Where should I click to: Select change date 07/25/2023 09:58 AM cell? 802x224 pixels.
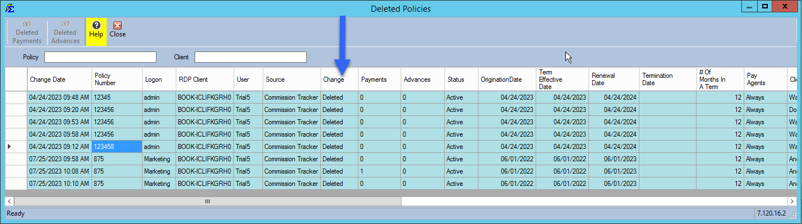(x=59, y=159)
